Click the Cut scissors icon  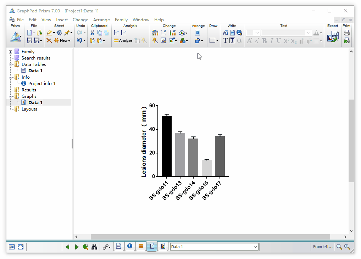(x=92, y=33)
